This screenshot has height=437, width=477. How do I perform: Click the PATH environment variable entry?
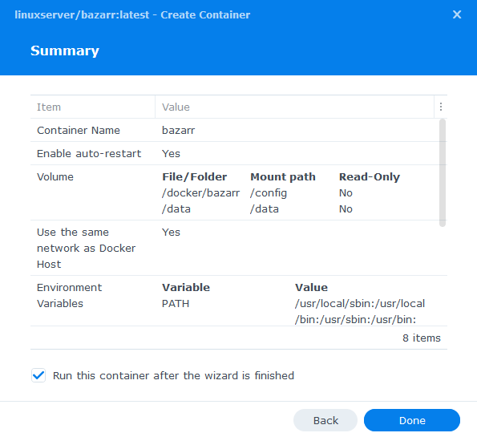176,303
